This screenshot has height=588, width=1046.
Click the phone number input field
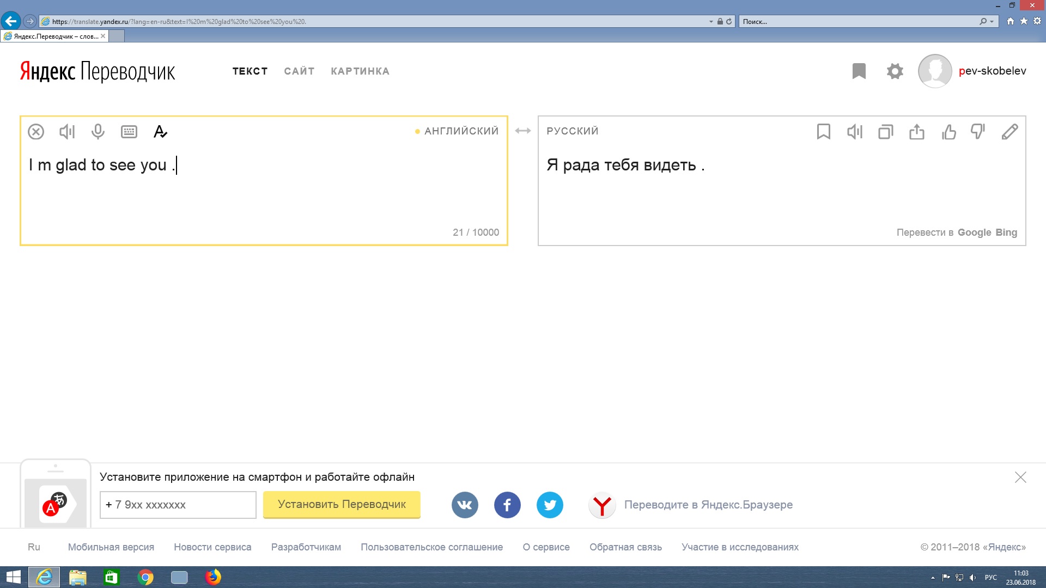click(178, 505)
